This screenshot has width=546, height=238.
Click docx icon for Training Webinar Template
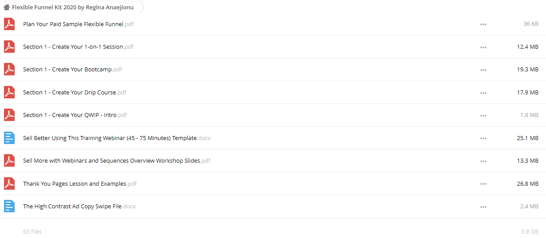(x=9, y=138)
